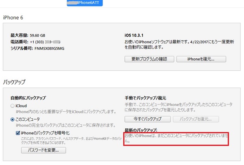Select このコンピュータ radio button
The width and height of the screenshot is (244, 165).
coord(13,119)
